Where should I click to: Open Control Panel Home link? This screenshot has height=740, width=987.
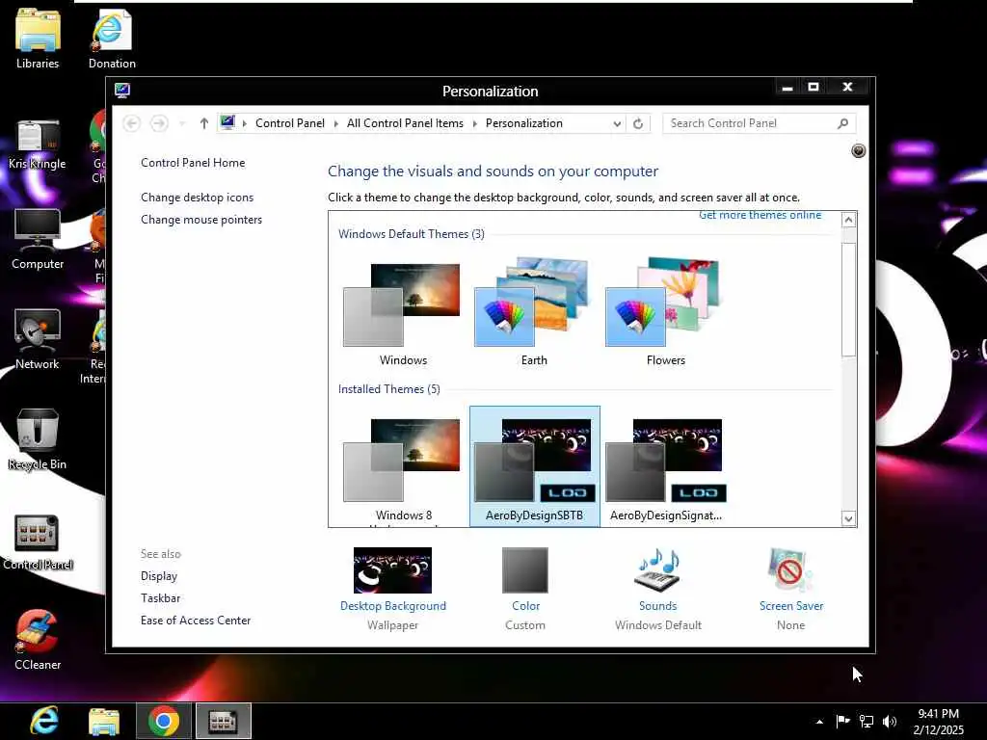point(193,162)
